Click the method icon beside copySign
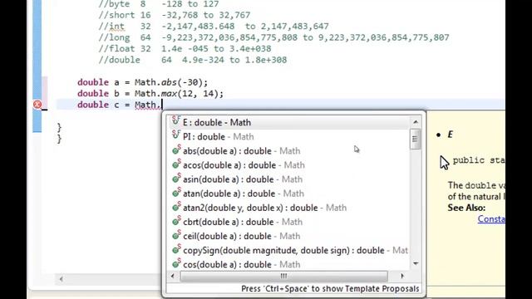 (176, 249)
